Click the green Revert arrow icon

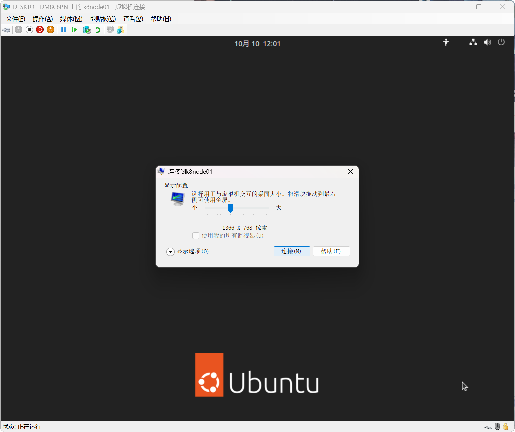click(x=98, y=30)
